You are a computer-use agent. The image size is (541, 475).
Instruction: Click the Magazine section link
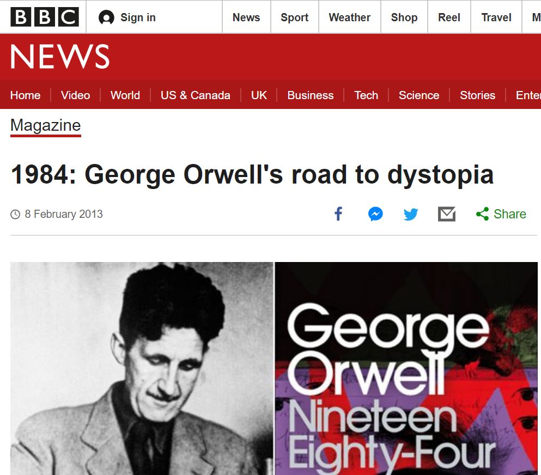(46, 125)
